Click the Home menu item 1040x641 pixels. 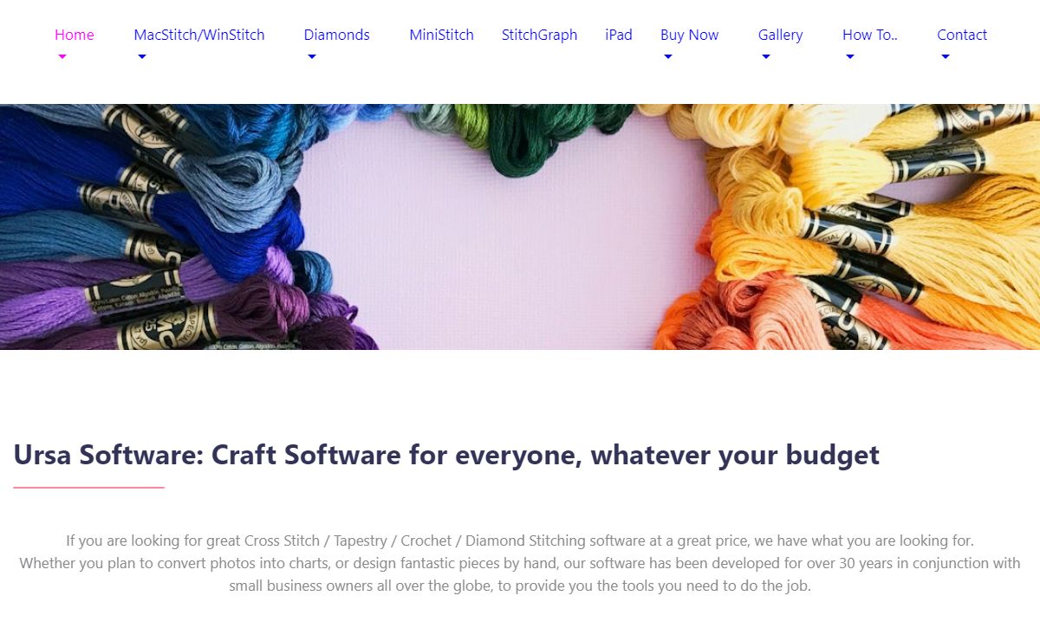(x=75, y=35)
